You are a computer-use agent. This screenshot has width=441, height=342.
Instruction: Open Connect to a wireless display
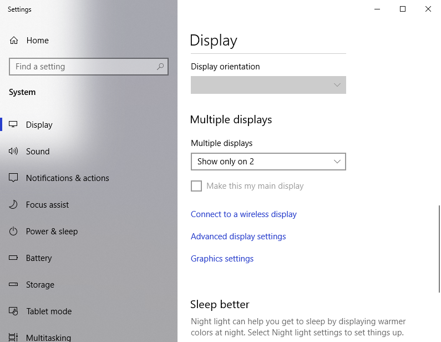tap(244, 214)
